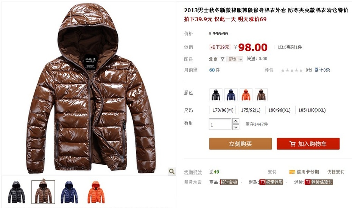This screenshot has width=352, height=208.
Task: Open the 廊坊 delivery city dropdown
Action: coord(234,59)
